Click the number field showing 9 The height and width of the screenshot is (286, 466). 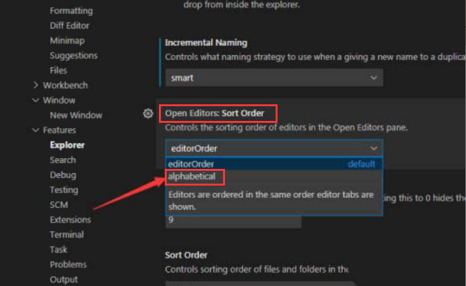(x=232, y=219)
